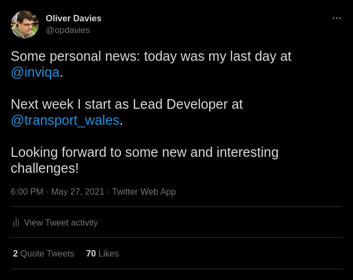
Task: Click the words 'Next week I start'
Action: pyautogui.click(x=57, y=104)
